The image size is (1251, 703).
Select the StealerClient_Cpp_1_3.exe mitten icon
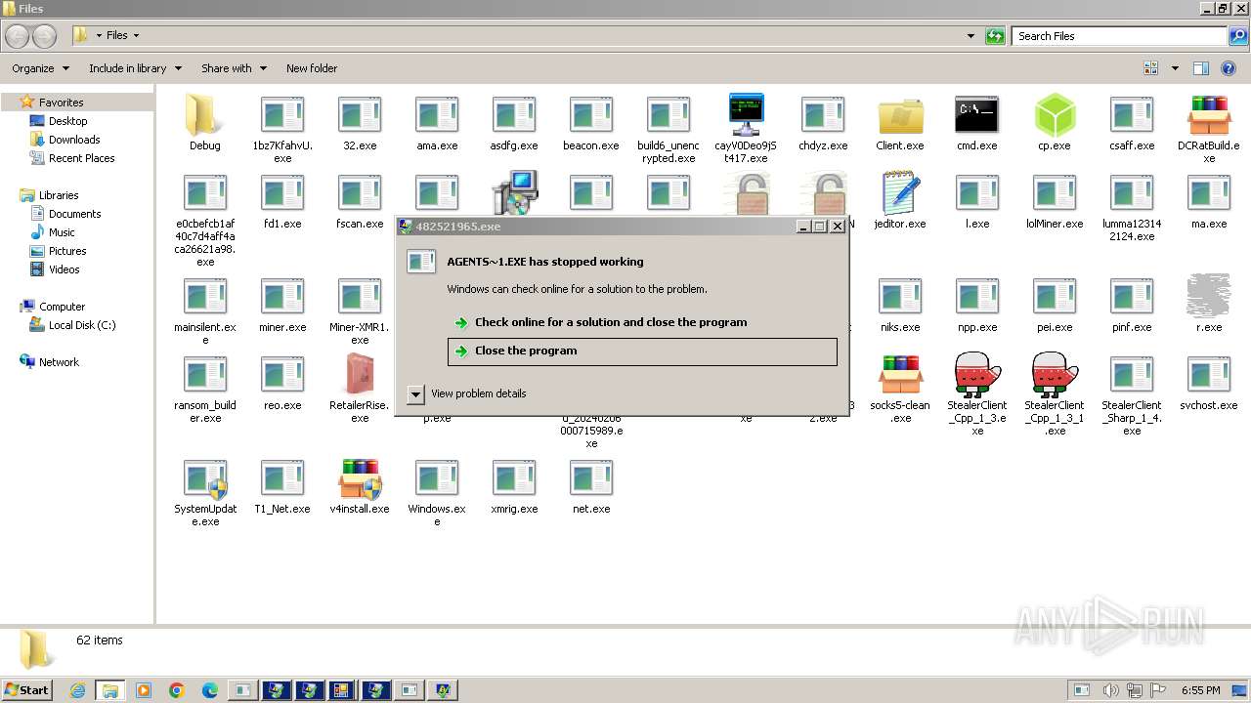pos(976,375)
